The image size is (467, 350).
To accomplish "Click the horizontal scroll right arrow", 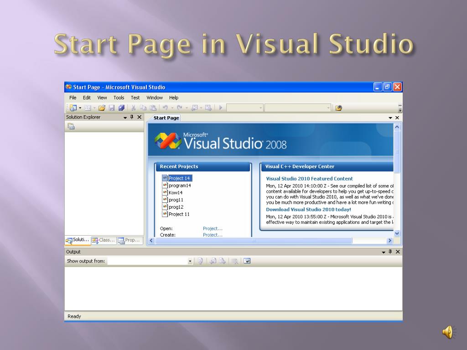I will (389, 241).
